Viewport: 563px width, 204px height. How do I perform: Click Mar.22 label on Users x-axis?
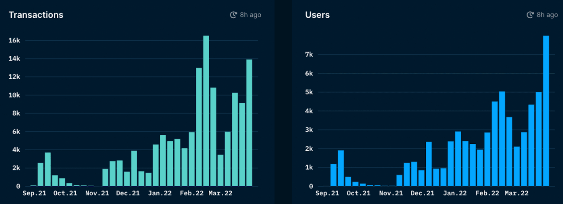pos(517,193)
